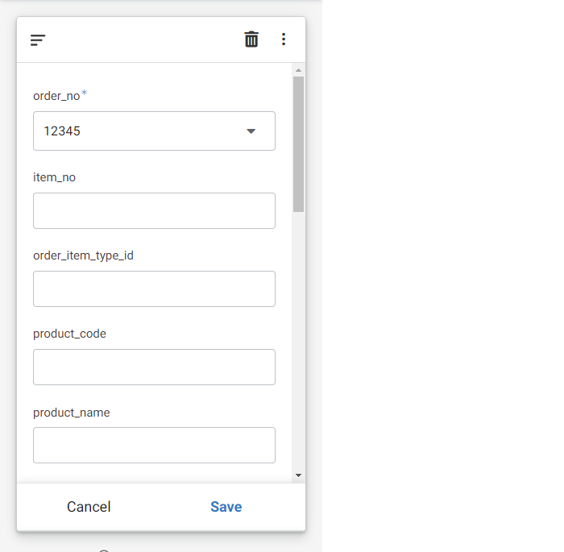Expand the order_no dropdown arrow
Image resolution: width=564 pixels, height=552 pixels.
pos(251,131)
